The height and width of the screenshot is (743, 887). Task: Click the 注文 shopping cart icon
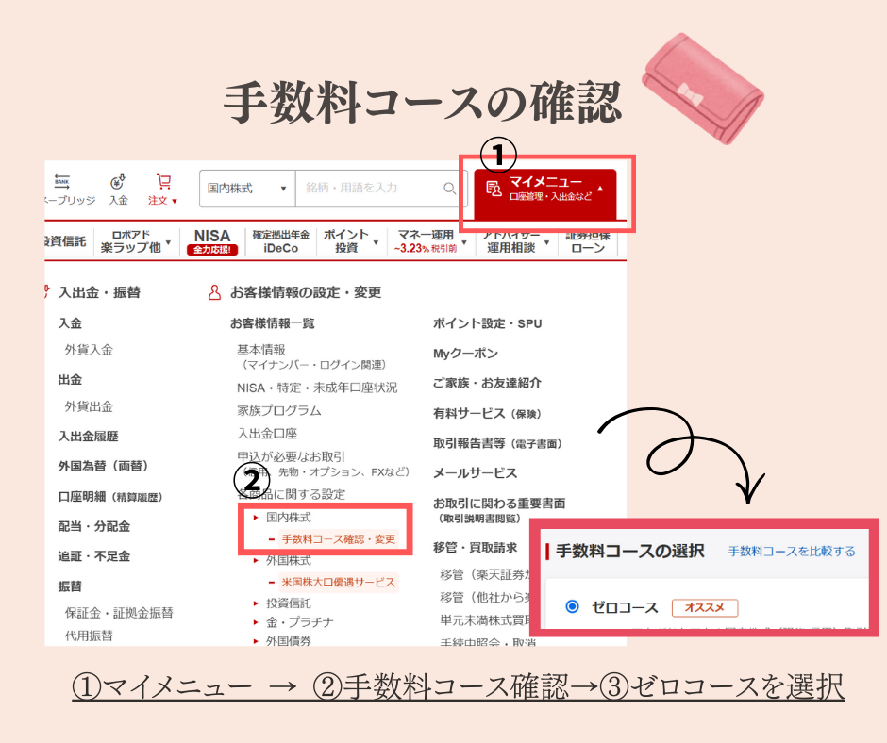163,182
